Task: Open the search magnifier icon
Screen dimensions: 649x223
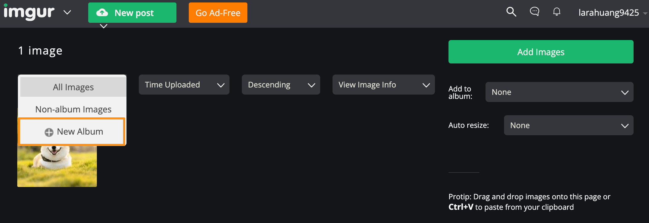Action: tap(511, 12)
